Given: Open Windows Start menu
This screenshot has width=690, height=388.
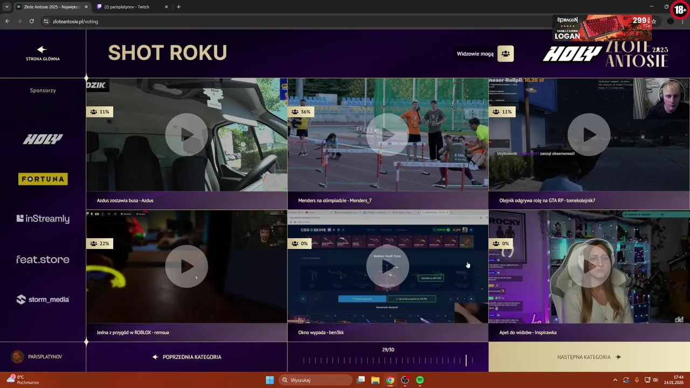Looking at the screenshot, I should click(x=270, y=380).
